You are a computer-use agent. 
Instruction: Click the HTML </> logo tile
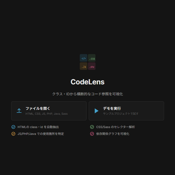tap(84, 58)
